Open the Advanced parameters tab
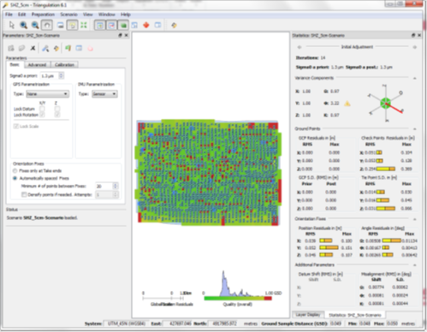 click(37, 65)
